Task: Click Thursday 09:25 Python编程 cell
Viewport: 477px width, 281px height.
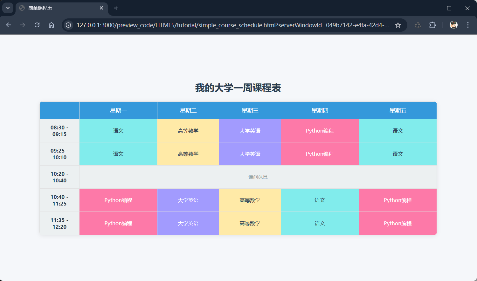Action: pos(320,154)
